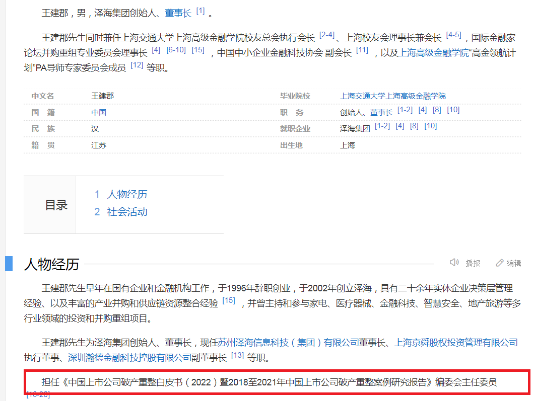Open reference [1] after 董事长 in intro

pos(201,11)
